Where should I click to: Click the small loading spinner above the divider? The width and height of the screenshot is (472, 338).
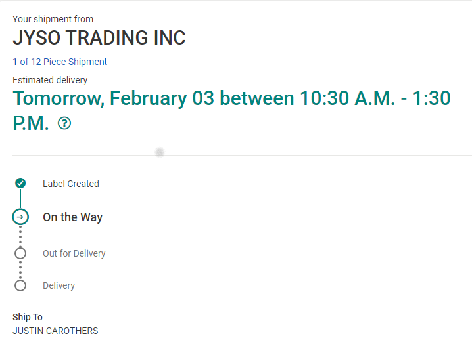click(159, 152)
